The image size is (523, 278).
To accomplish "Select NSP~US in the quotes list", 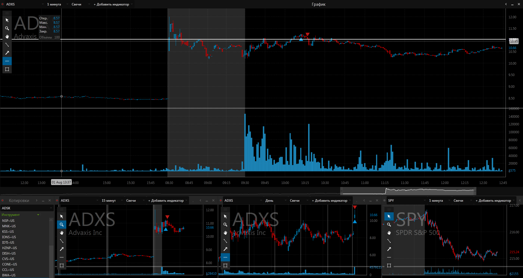I will 25,221.
